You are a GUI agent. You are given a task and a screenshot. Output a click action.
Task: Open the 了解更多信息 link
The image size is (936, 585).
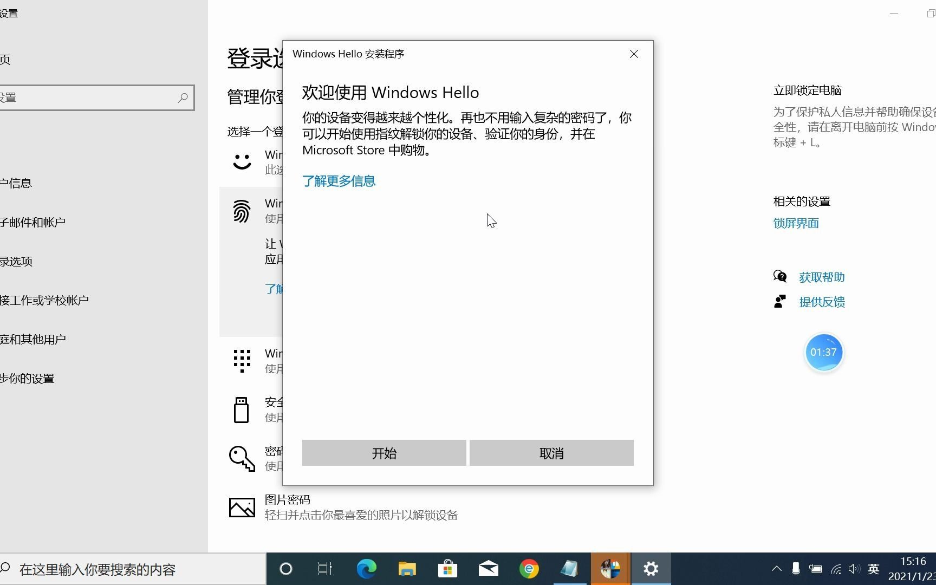(x=339, y=181)
